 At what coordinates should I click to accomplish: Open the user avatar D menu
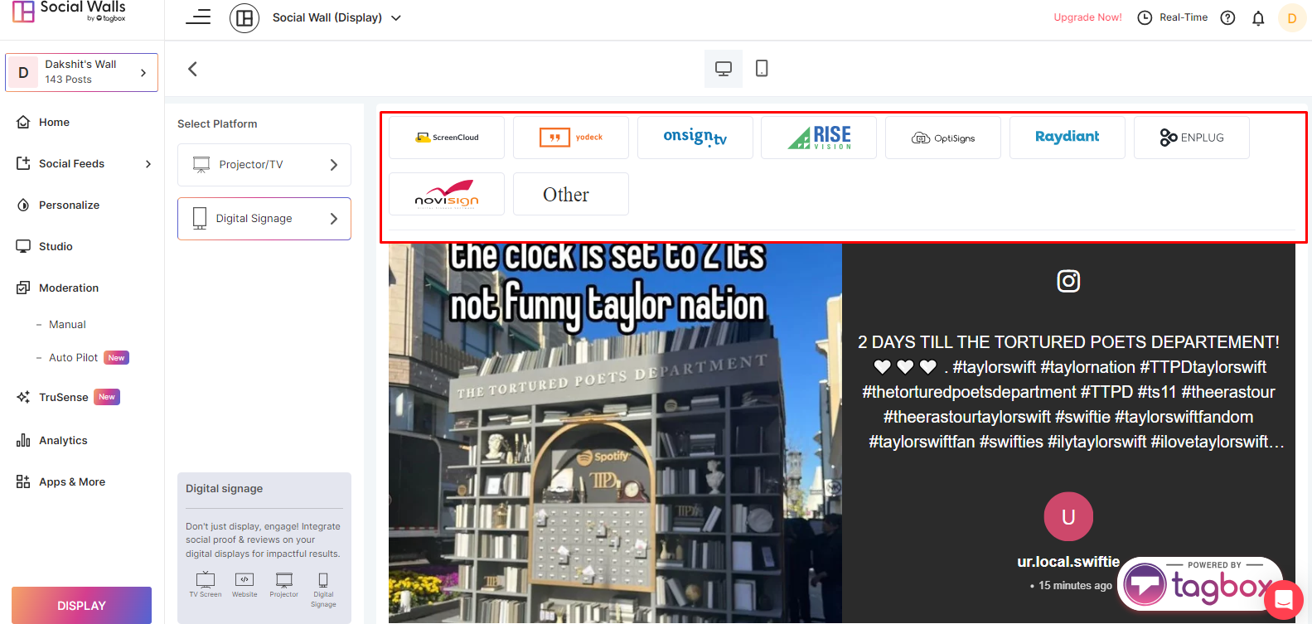1291,17
